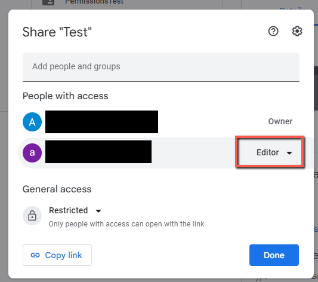Click the 'People with access' heading
The width and height of the screenshot is (318, 282).
(x=65, y=96)
